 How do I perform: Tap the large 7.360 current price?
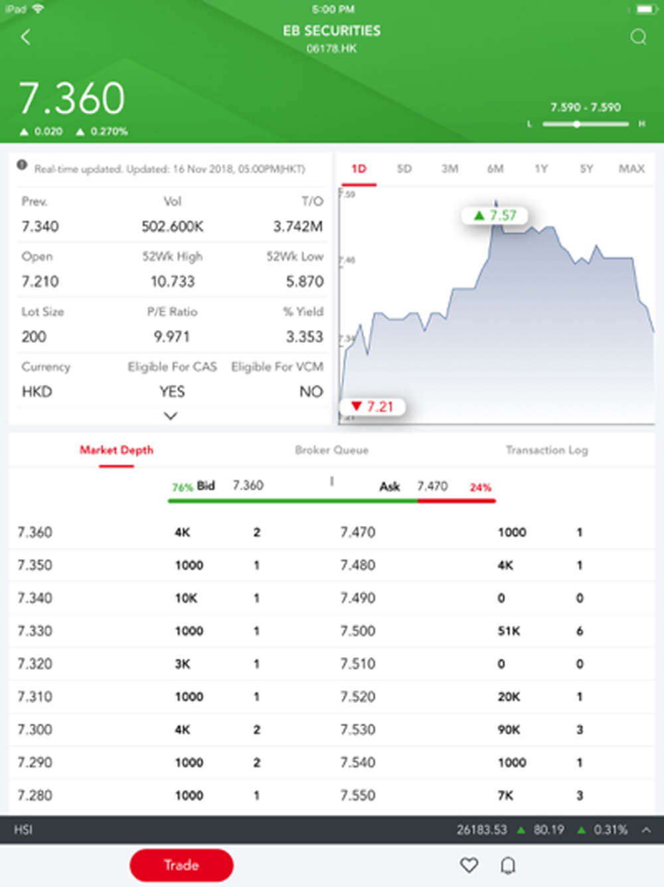[72, 98]
